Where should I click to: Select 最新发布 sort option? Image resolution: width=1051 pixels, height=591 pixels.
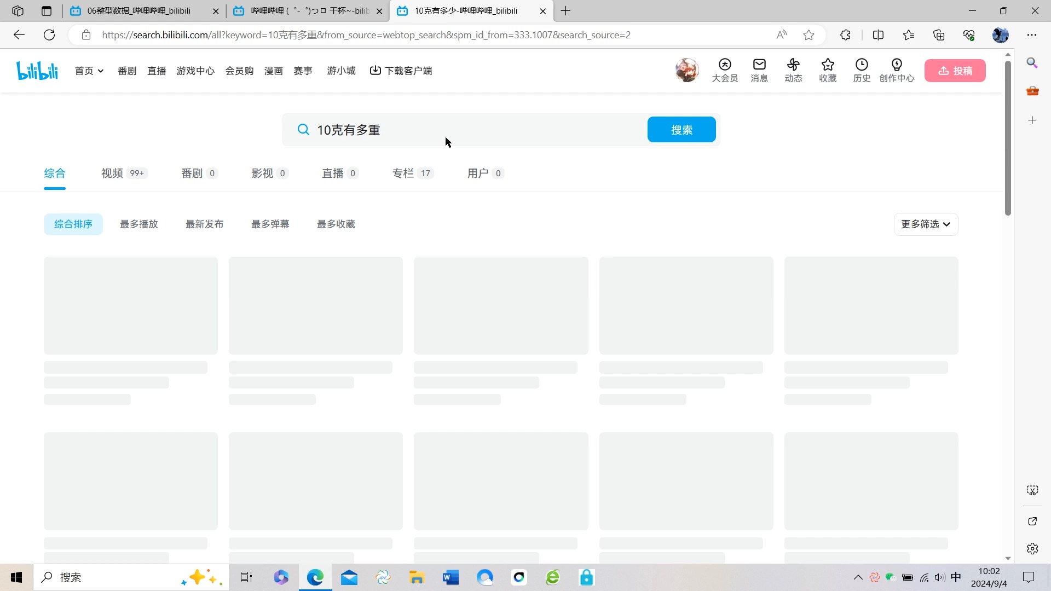point(205,224)
